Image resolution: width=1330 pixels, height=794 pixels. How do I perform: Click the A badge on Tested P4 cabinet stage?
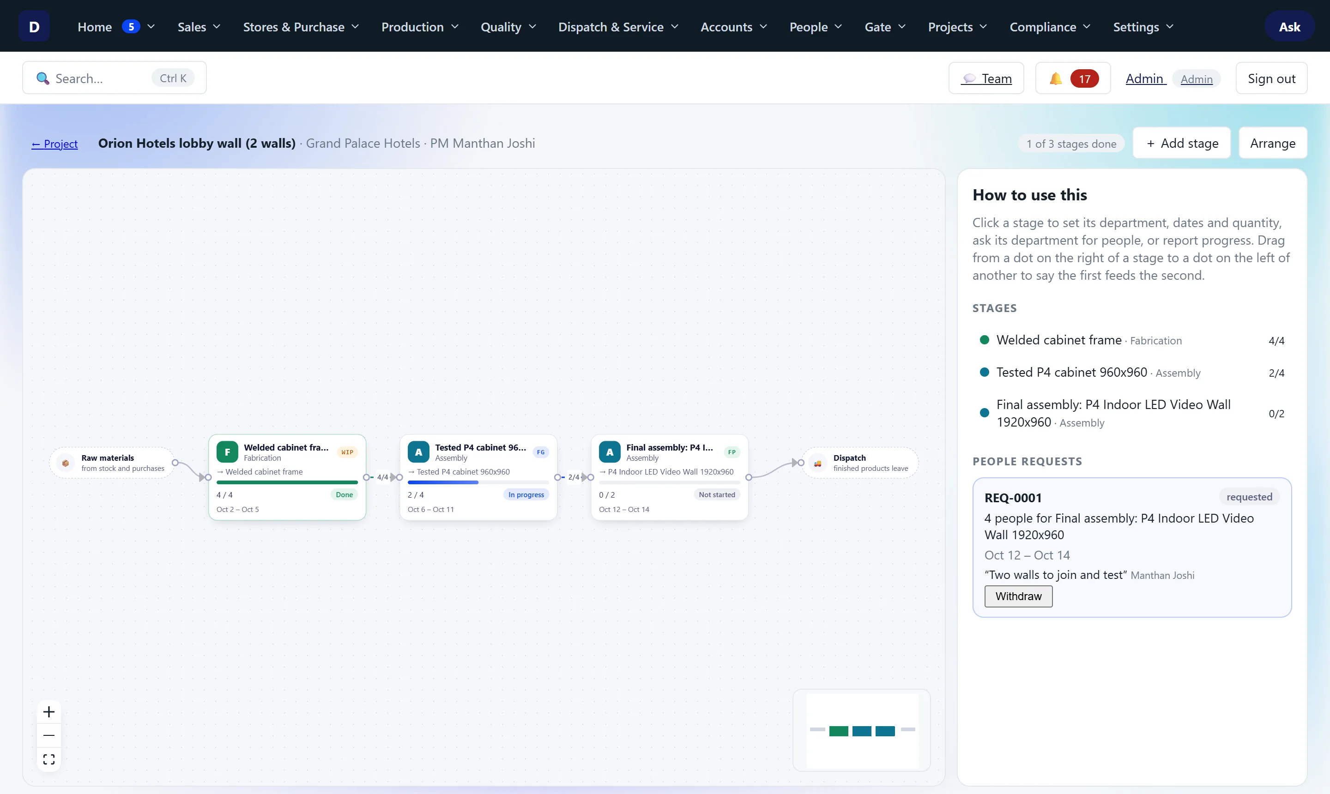coord(418,452)
